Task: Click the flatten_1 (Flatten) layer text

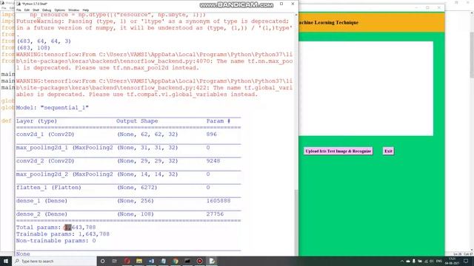Action: (x=49, y=187)
